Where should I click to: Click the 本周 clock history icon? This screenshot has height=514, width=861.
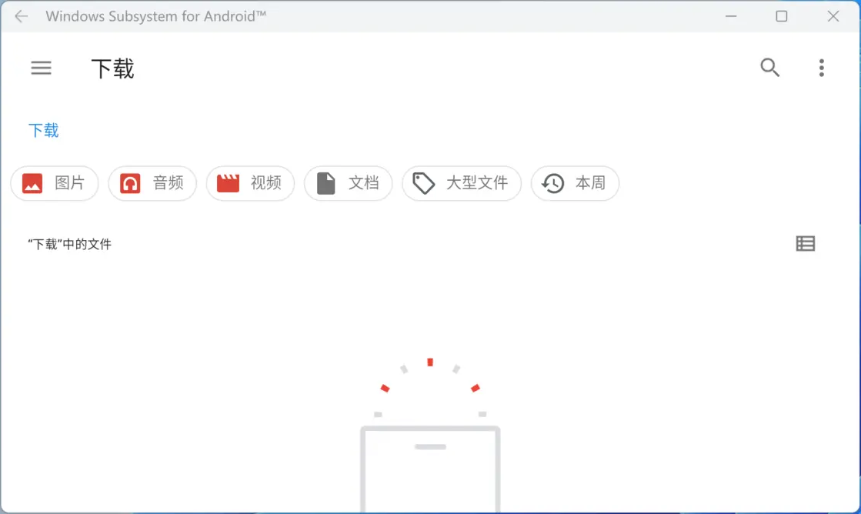(551, 183)
